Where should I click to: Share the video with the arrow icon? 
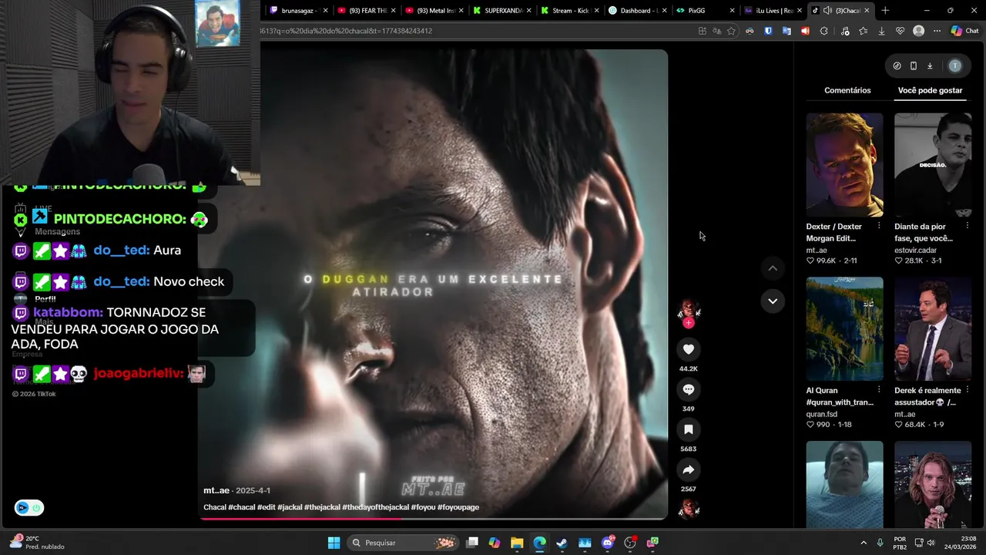coord(689,469)
